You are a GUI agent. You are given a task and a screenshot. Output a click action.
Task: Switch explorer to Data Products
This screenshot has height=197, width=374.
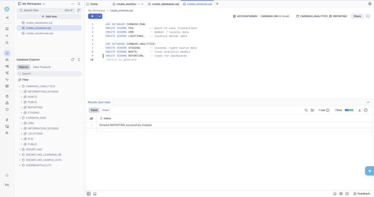point(42,67)
